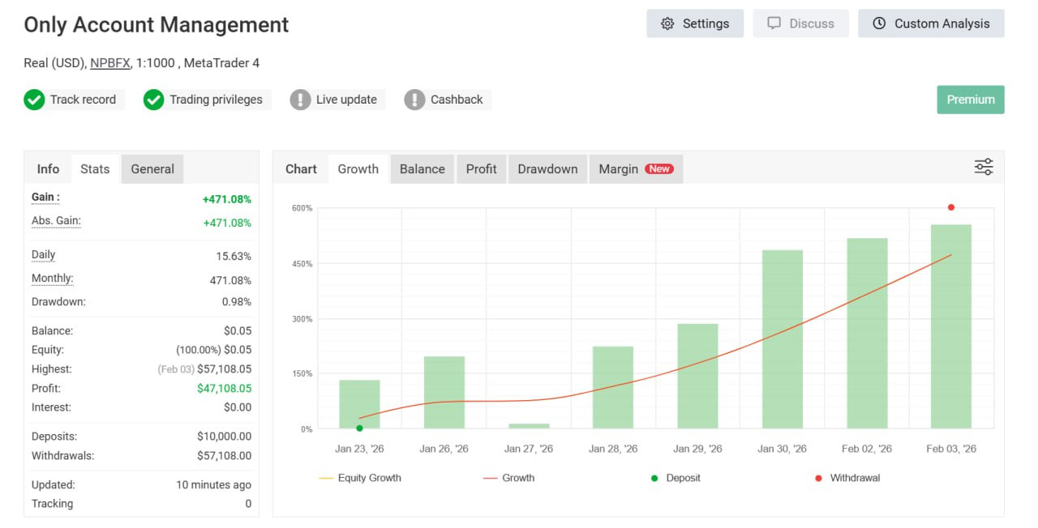This screenshot has width=1038, height=528.
Task: Select the General tab in info panel
Action: [152, 169]
